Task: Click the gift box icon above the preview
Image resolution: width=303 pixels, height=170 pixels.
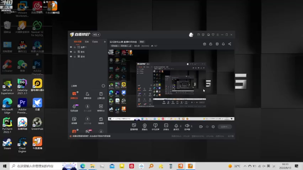Action: [x=205, y=44]
